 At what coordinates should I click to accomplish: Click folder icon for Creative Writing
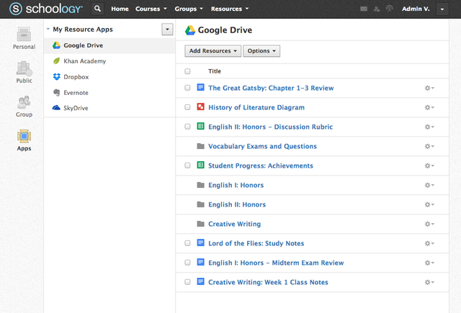pyautogui.click(x=200, y=224)
